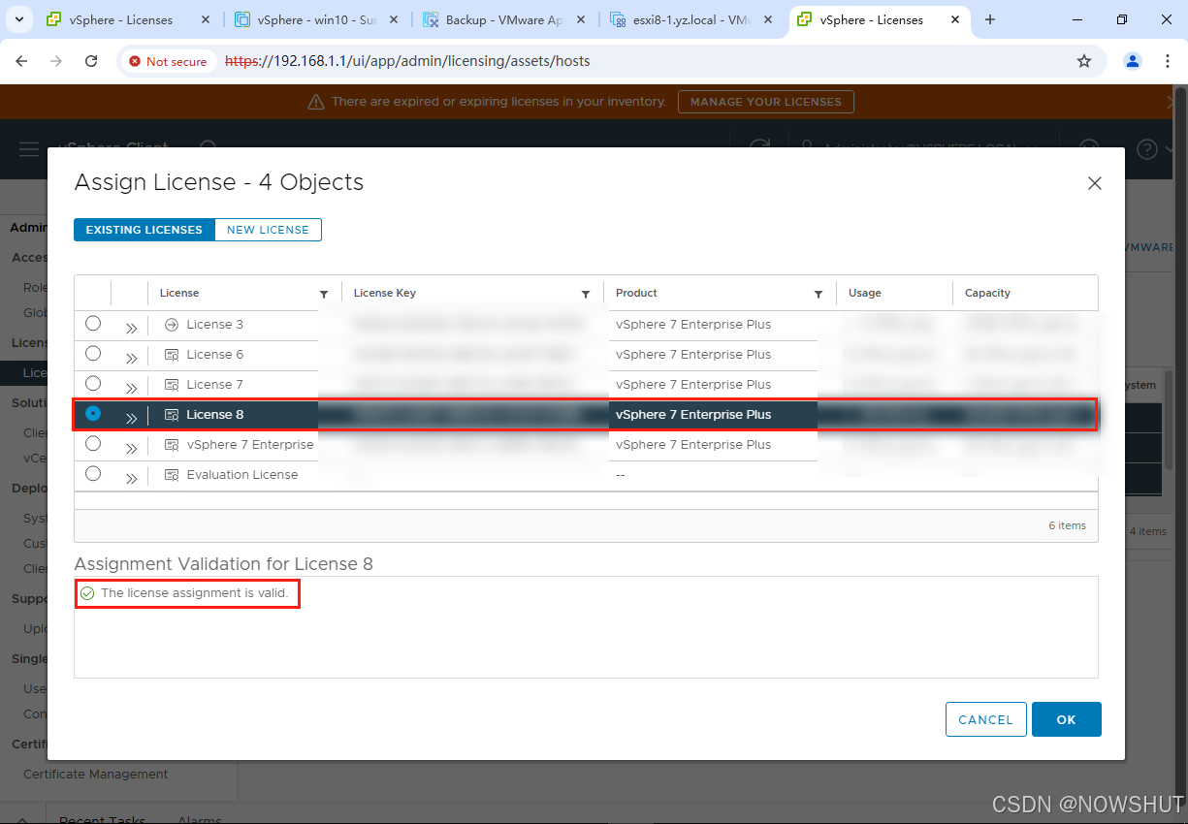The height and width of the screenshot is (824, 1188).
Task: Switch to the esxi8-1.yz.local browser tab
Action: point(692,19)
